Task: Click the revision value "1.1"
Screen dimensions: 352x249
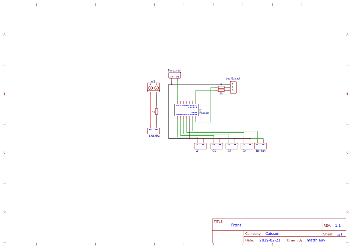Action: 338,225
